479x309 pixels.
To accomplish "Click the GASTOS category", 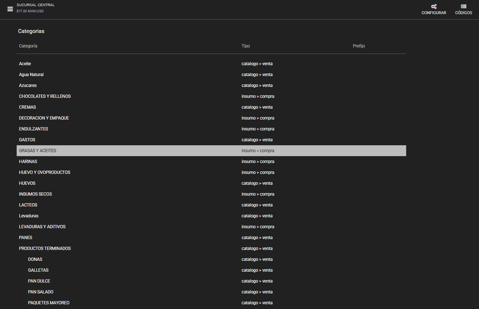I will tap(211, 140).
